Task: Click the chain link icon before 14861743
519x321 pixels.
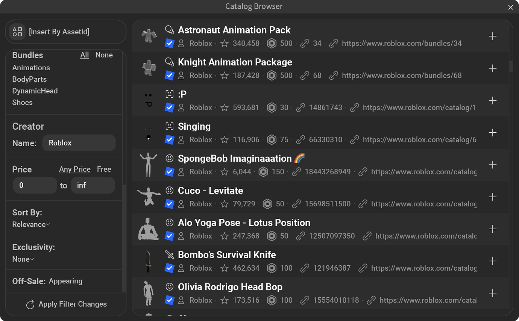Action: 300,108
